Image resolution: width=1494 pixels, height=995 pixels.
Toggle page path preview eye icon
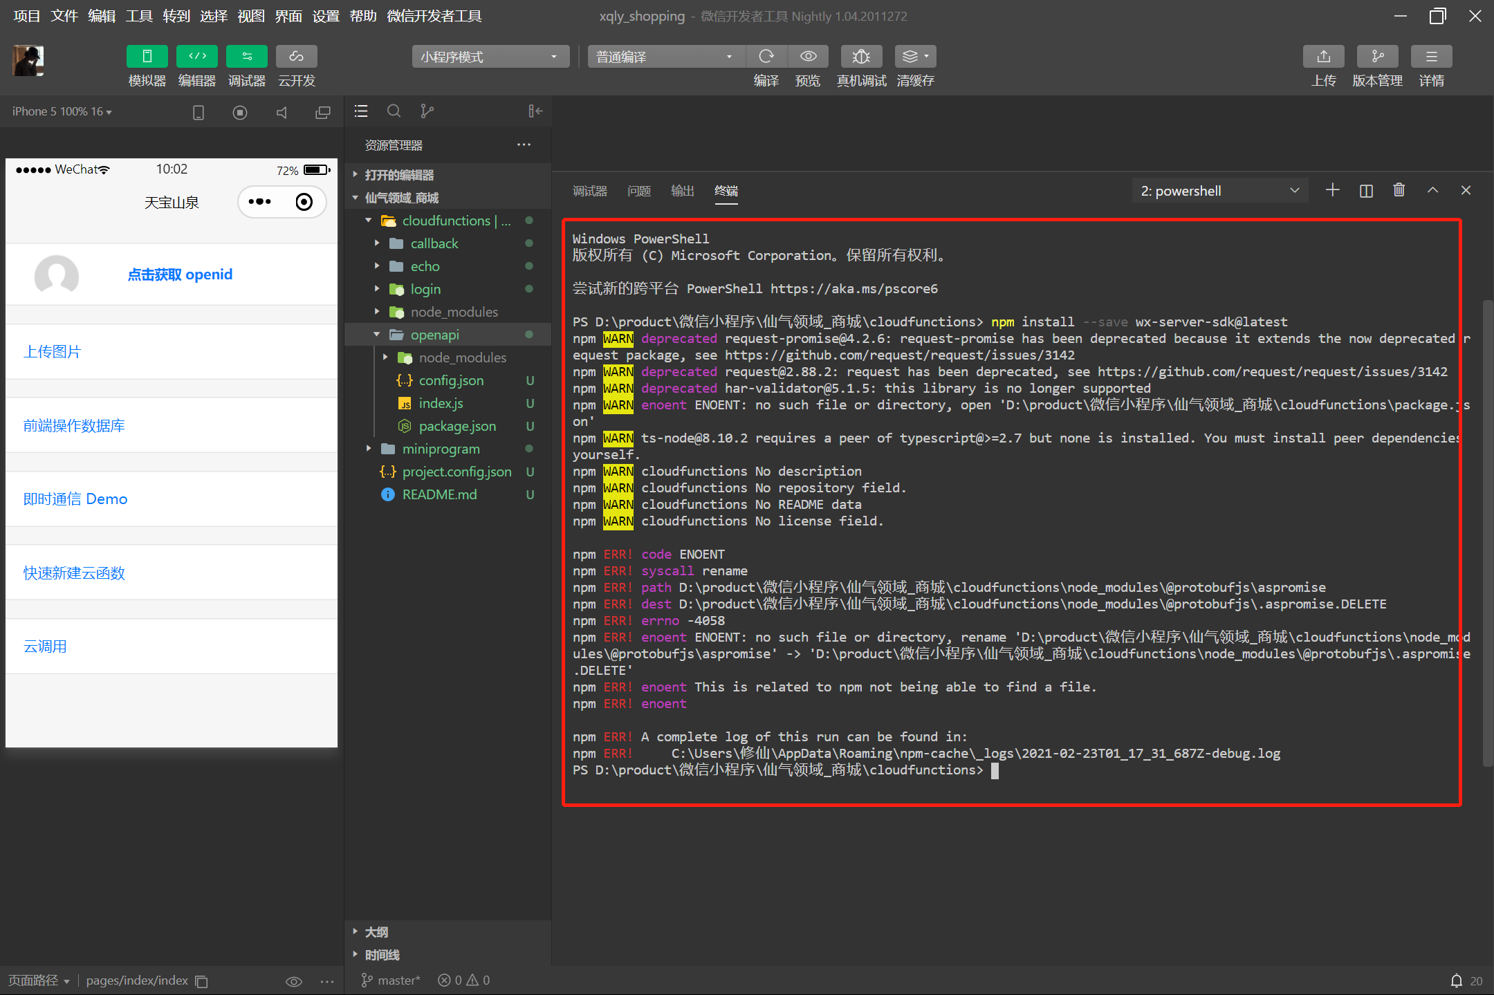(x=294, y=981)
